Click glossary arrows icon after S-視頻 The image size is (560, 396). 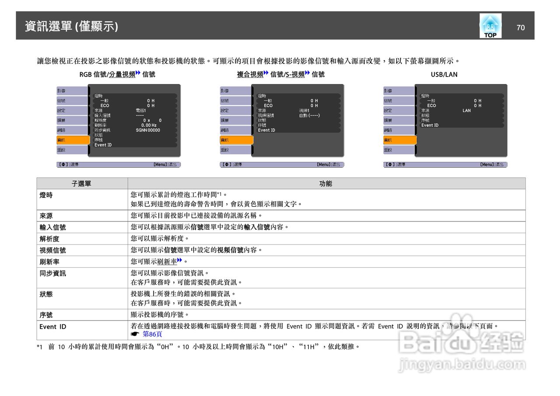pyautogui.click(x=308, y=74)
